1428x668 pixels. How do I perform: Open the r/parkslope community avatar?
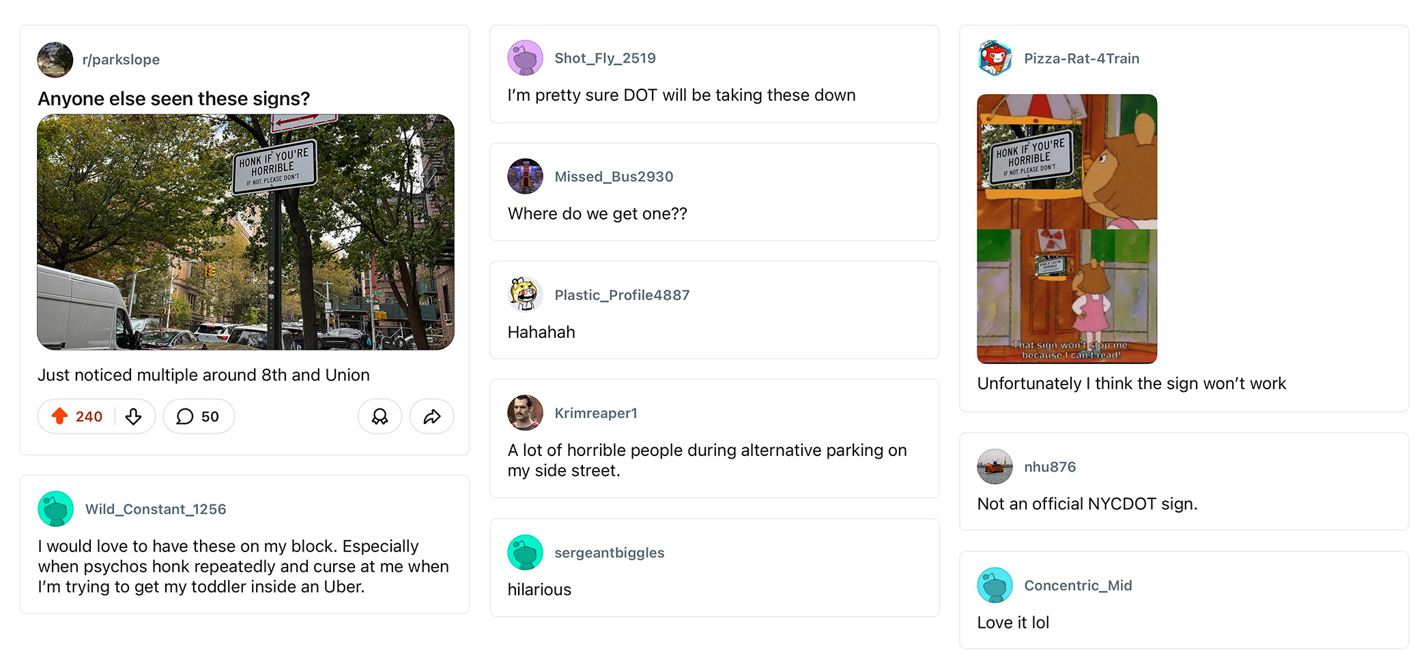55,60
